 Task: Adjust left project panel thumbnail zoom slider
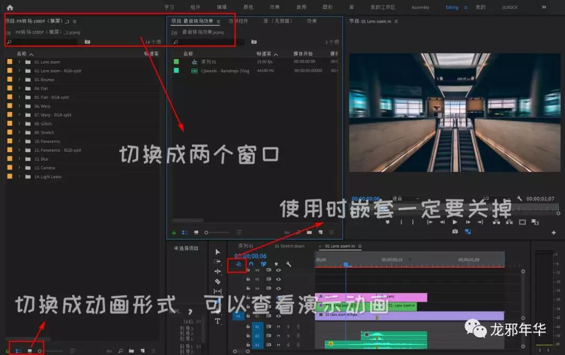click(x=50, y=351)
